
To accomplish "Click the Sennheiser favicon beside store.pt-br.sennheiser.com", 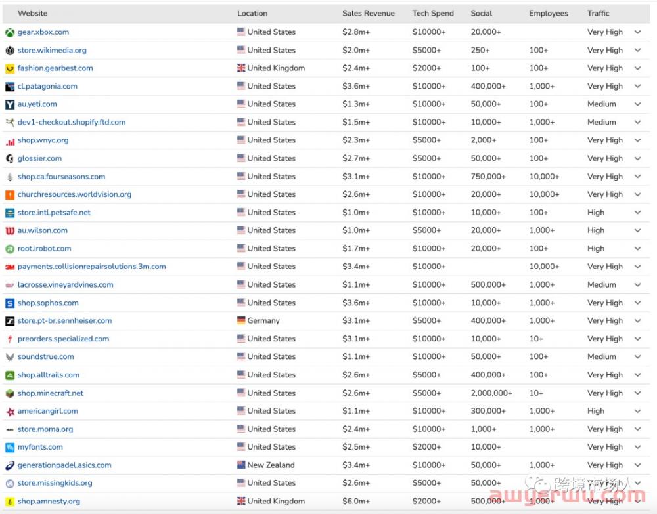I will (x=10, y=321).
